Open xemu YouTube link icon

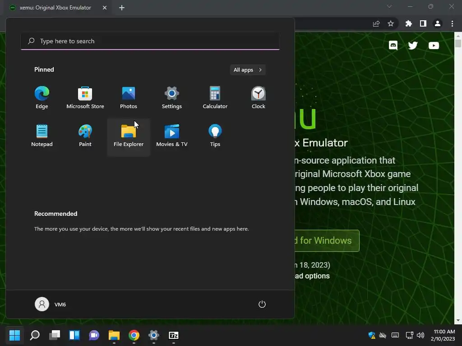pyautogui.click(x=434, y=46)
